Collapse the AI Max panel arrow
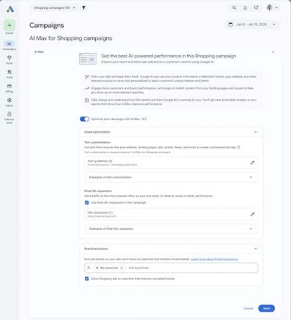 pyautogui.click(x=273, y=52)
